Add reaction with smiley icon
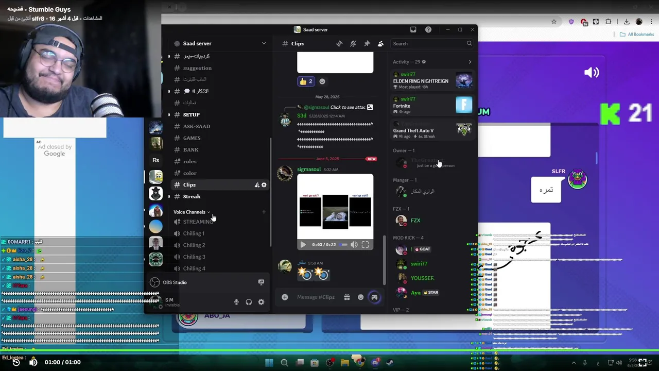The image size is (659, 371). coord(322,81)
